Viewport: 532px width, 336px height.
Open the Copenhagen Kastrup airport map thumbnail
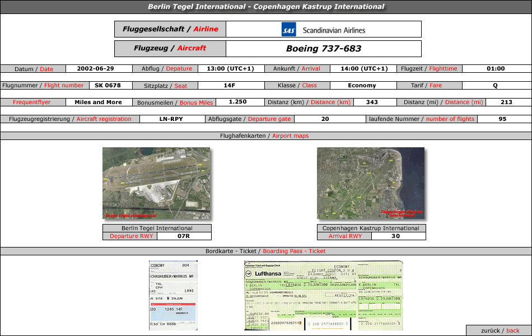point(371,183)
